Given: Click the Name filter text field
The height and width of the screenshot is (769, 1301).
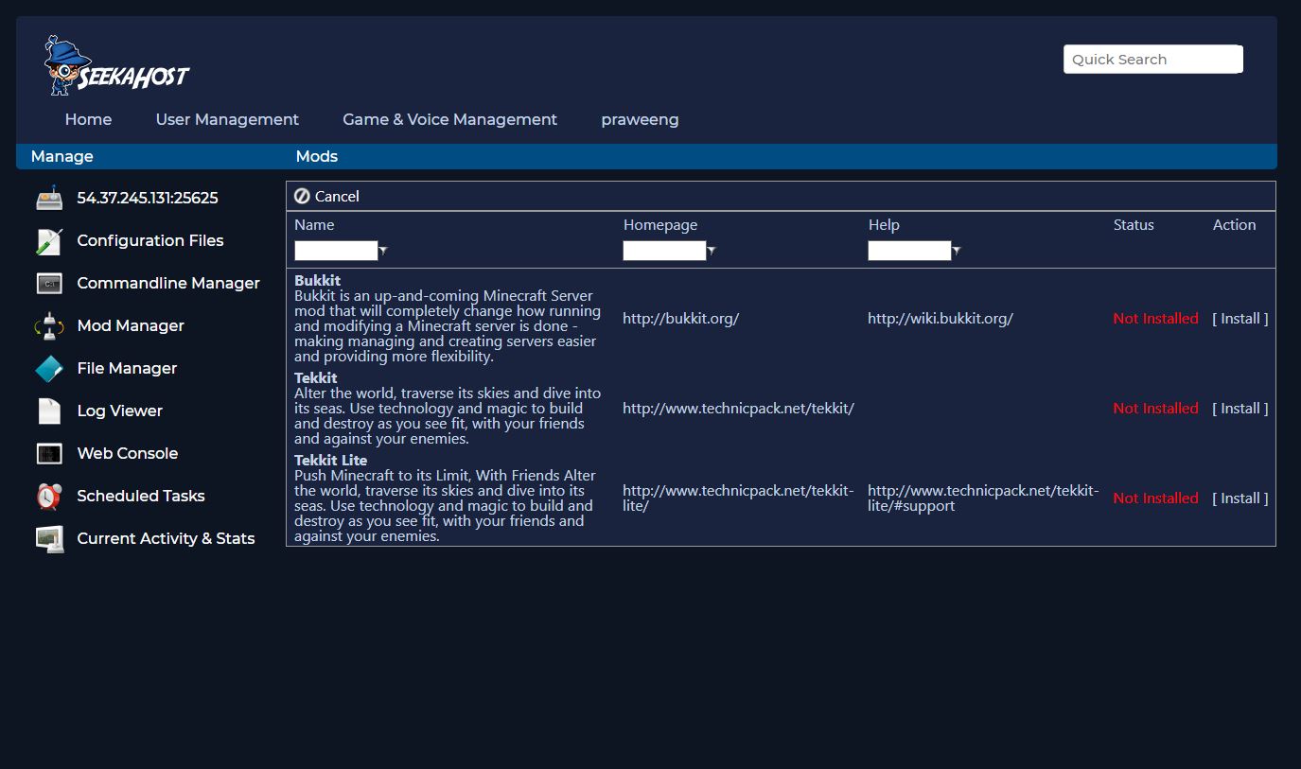Looking at the screenshot, I should click(x=336, y=251).
